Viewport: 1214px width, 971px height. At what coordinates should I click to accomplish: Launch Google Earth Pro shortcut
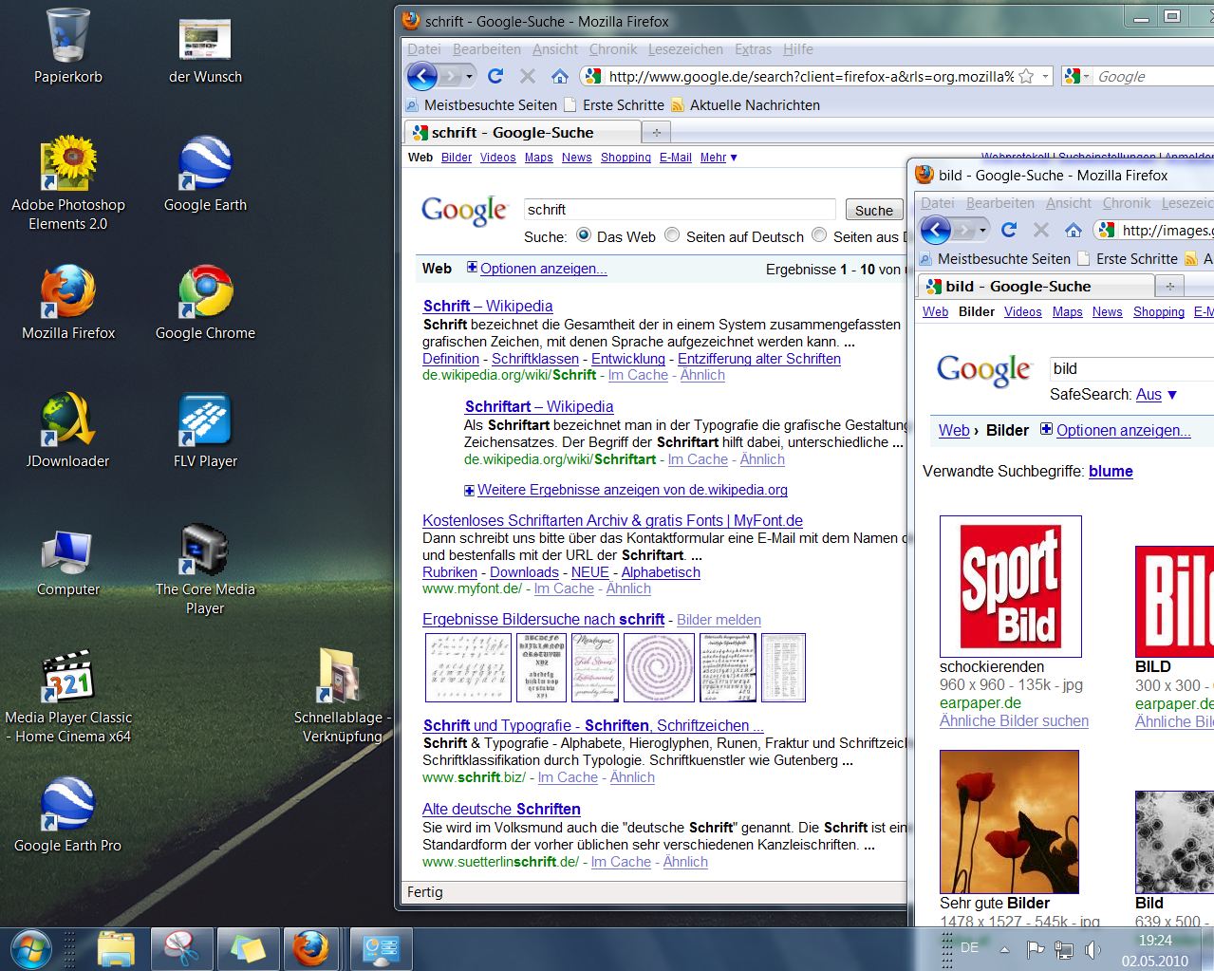[x=67, y=814]
